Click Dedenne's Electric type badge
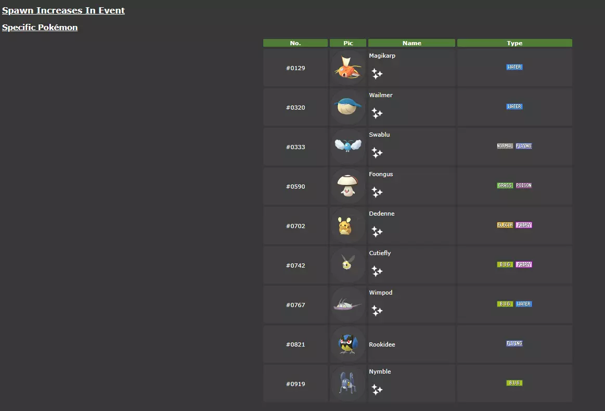605x411 pixels. tap(505, 225)
